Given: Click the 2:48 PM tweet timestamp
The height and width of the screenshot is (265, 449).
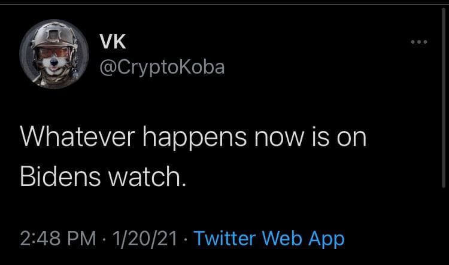Looking at the screenshot, I should point(57,239).
